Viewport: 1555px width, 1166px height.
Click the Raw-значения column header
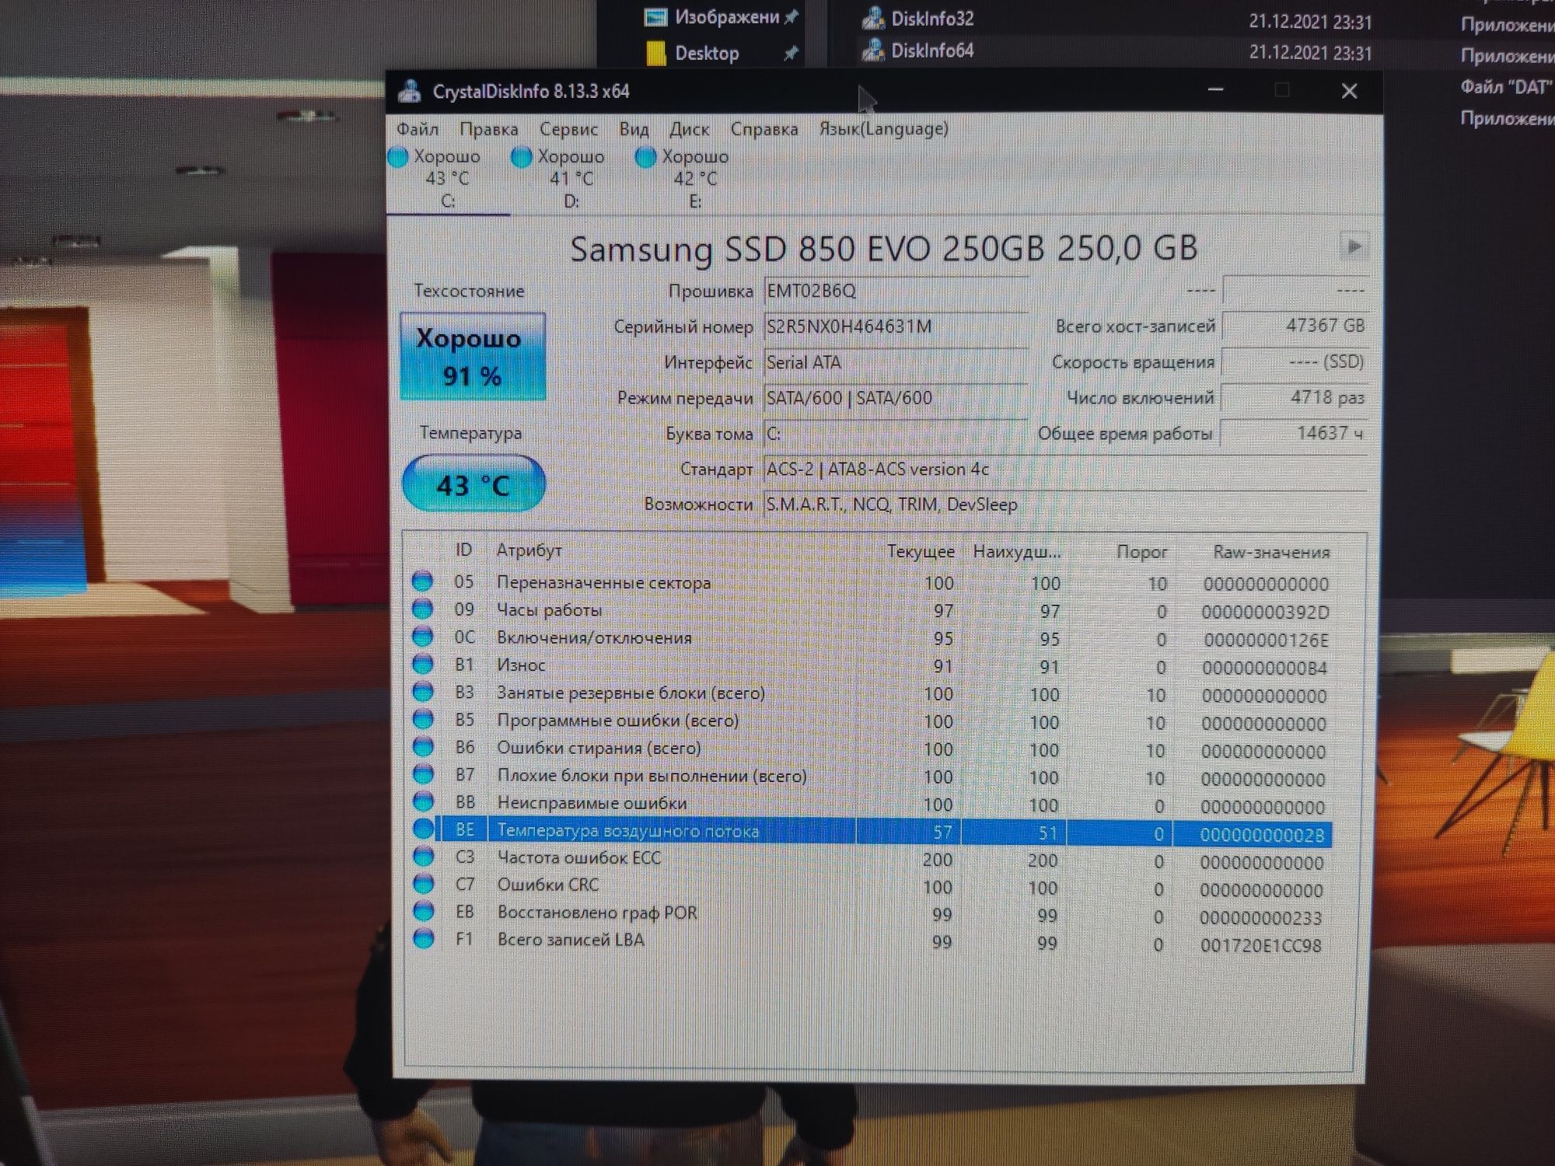coord(1271,552)
